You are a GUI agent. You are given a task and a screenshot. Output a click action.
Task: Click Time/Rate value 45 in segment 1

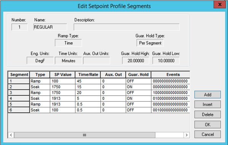pyautogui.click(x=88, y=81)
